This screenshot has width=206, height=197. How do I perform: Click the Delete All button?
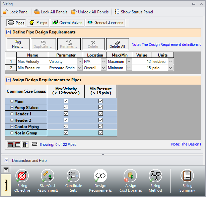tap(118, 44)
